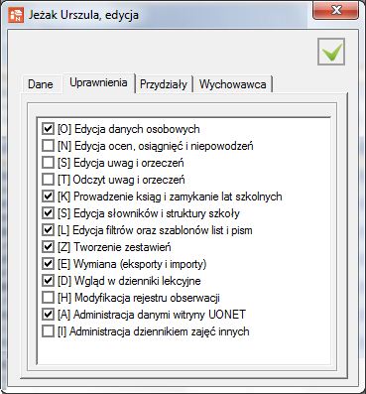366x394 pixels.
Task: Confirm changes with the green checkmark button
Action: tap(331, 52)
